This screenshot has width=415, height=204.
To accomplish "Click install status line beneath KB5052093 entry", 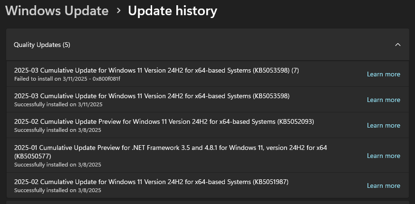I will [x=58, y=130].
